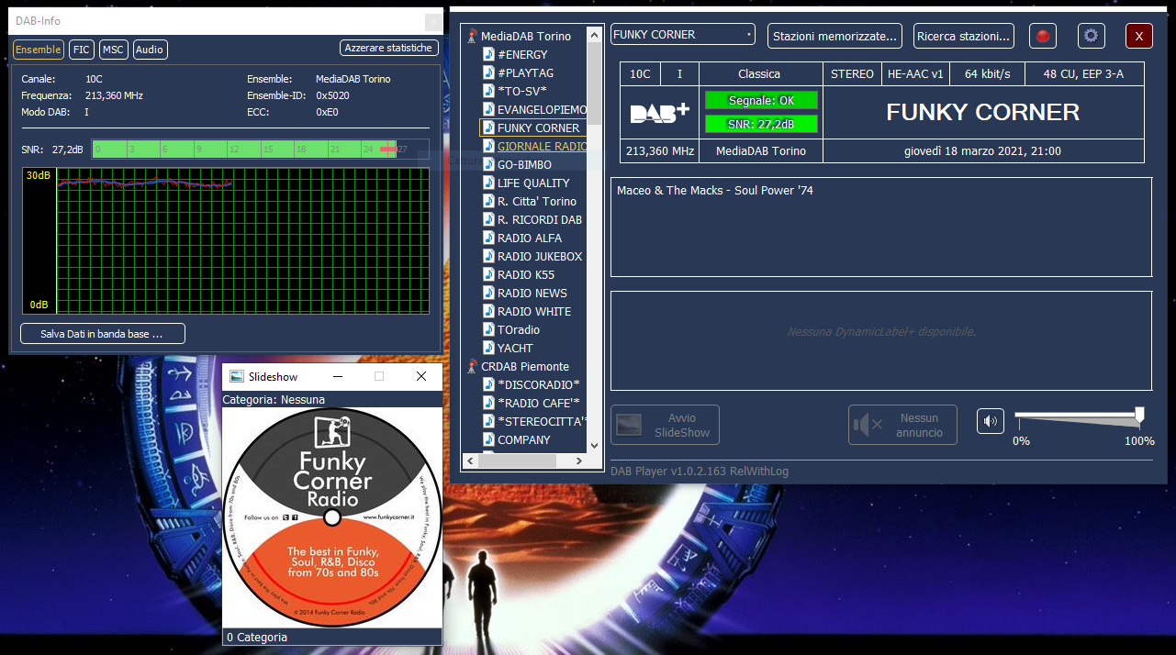Click the volume slider handle at 100%
This screenshot has height=655, width=1176.
[1139, 416]
